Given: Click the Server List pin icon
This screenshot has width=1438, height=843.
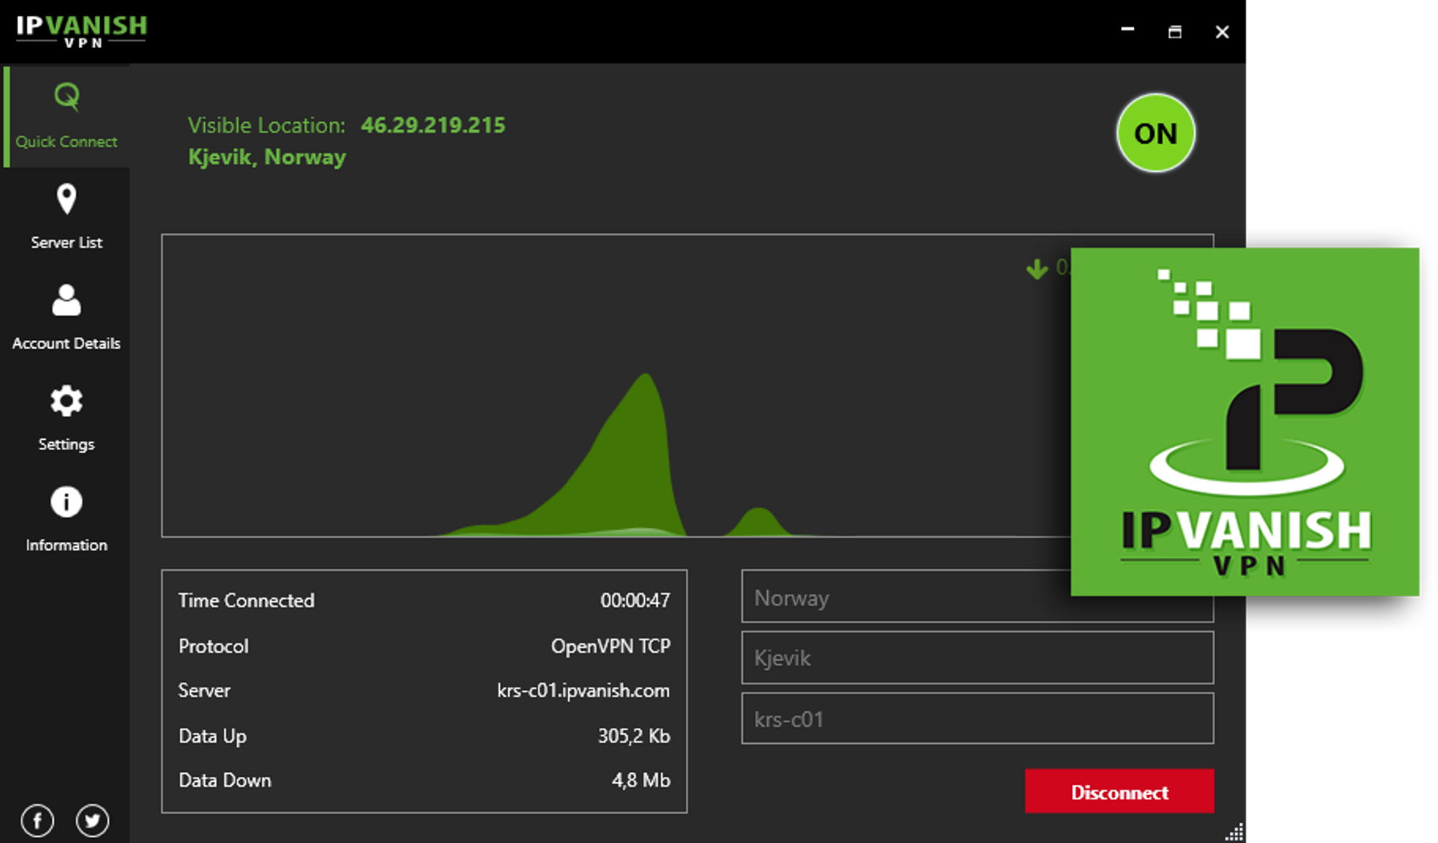Looking at the screenshot, I should click(66, 199).
